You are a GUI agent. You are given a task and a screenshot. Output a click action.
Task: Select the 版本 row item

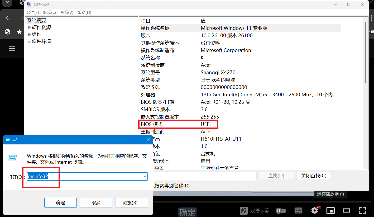coord(146,35)
